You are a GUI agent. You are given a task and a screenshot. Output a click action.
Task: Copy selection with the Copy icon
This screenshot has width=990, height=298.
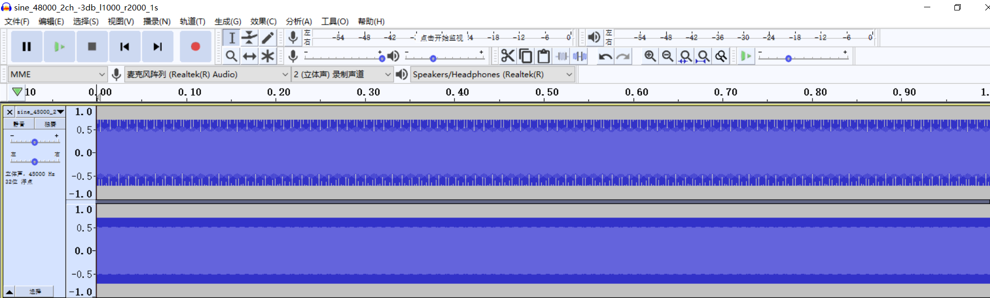point(526,56)
